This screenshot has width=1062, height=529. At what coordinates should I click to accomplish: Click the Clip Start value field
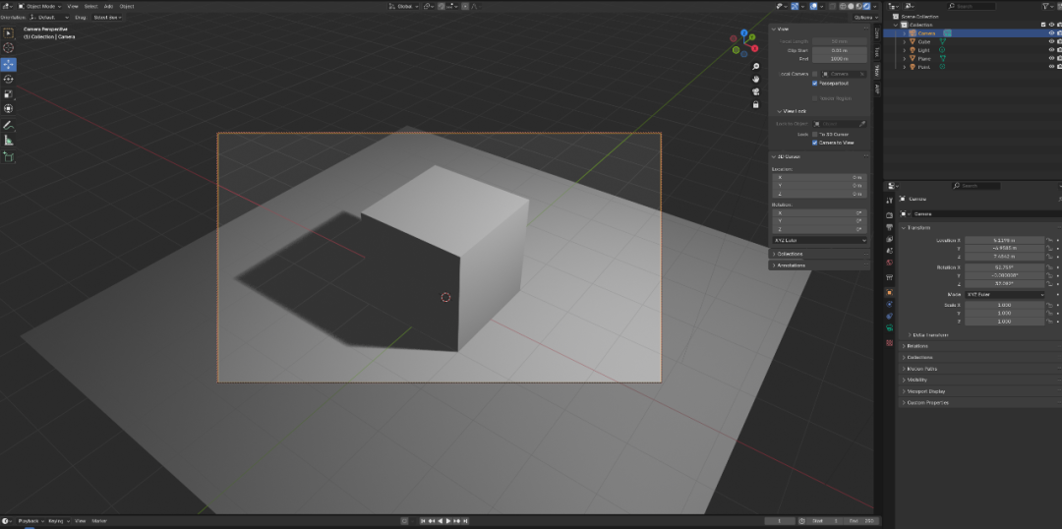point(839,50)
